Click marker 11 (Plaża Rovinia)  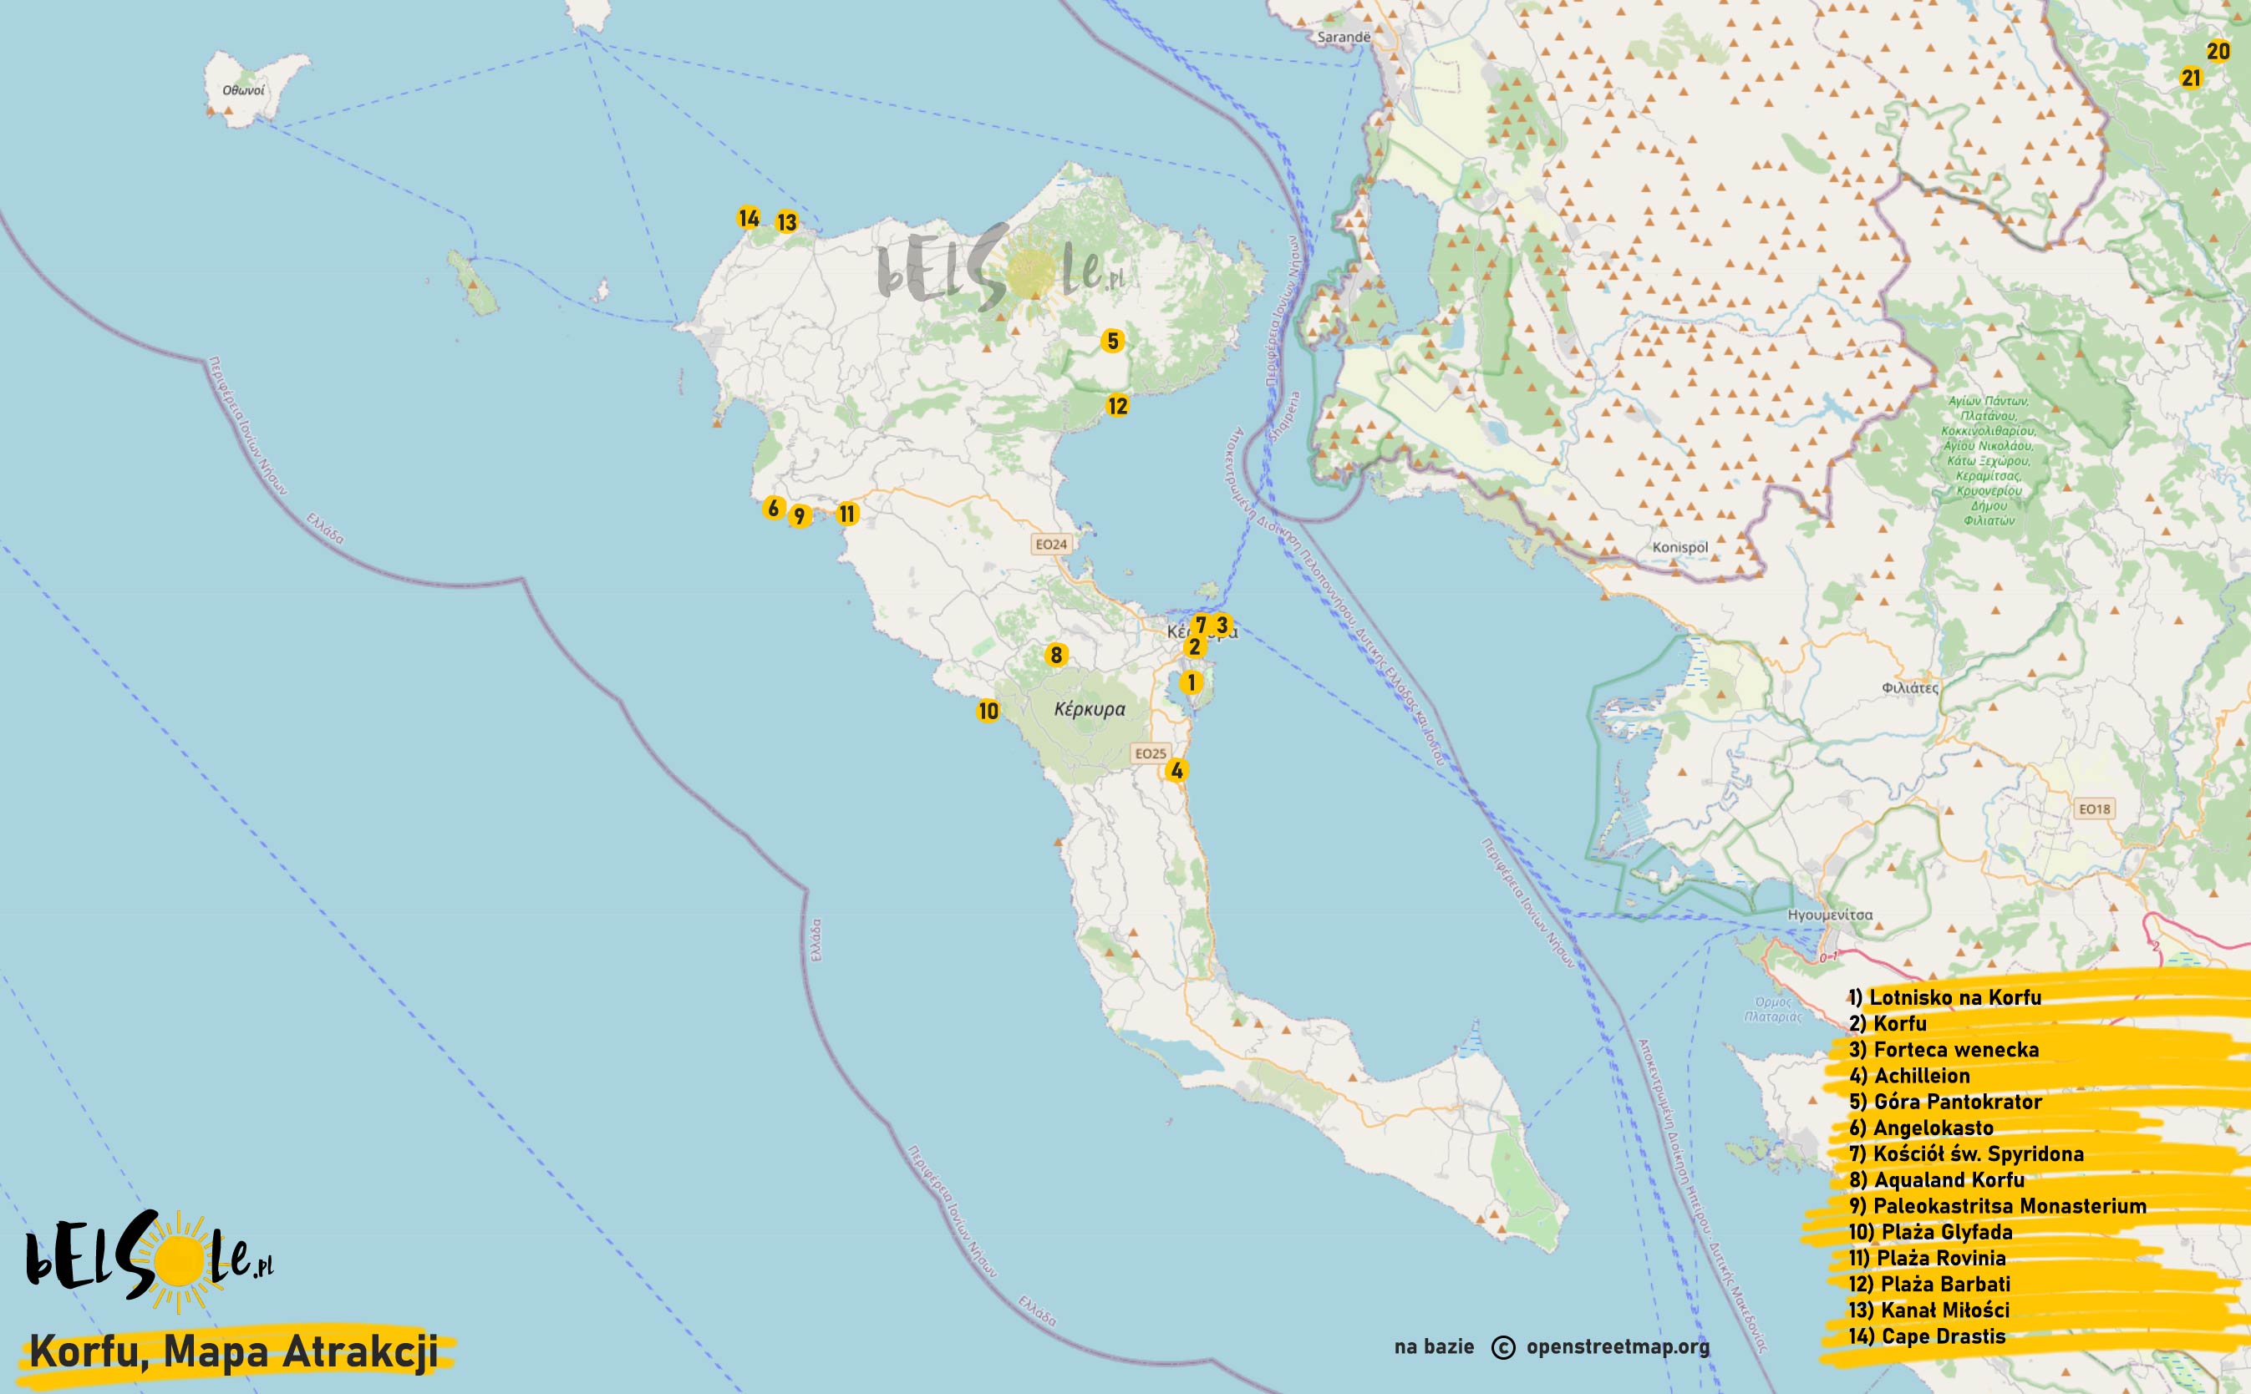pos(846,515)
